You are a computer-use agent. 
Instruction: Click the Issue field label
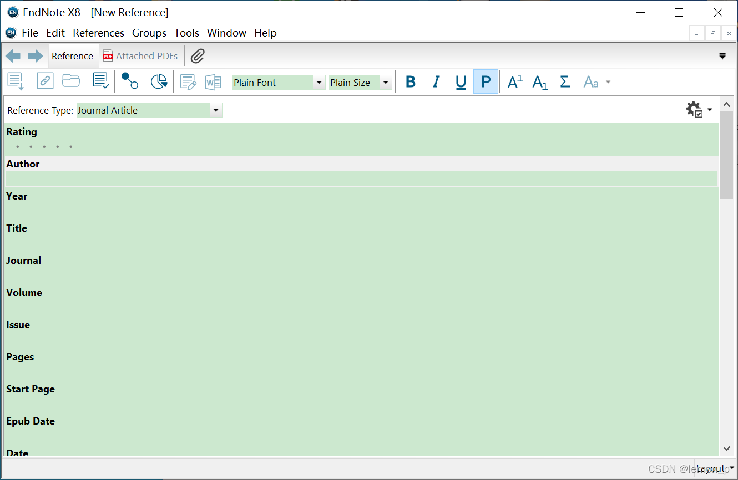(18, 325)
